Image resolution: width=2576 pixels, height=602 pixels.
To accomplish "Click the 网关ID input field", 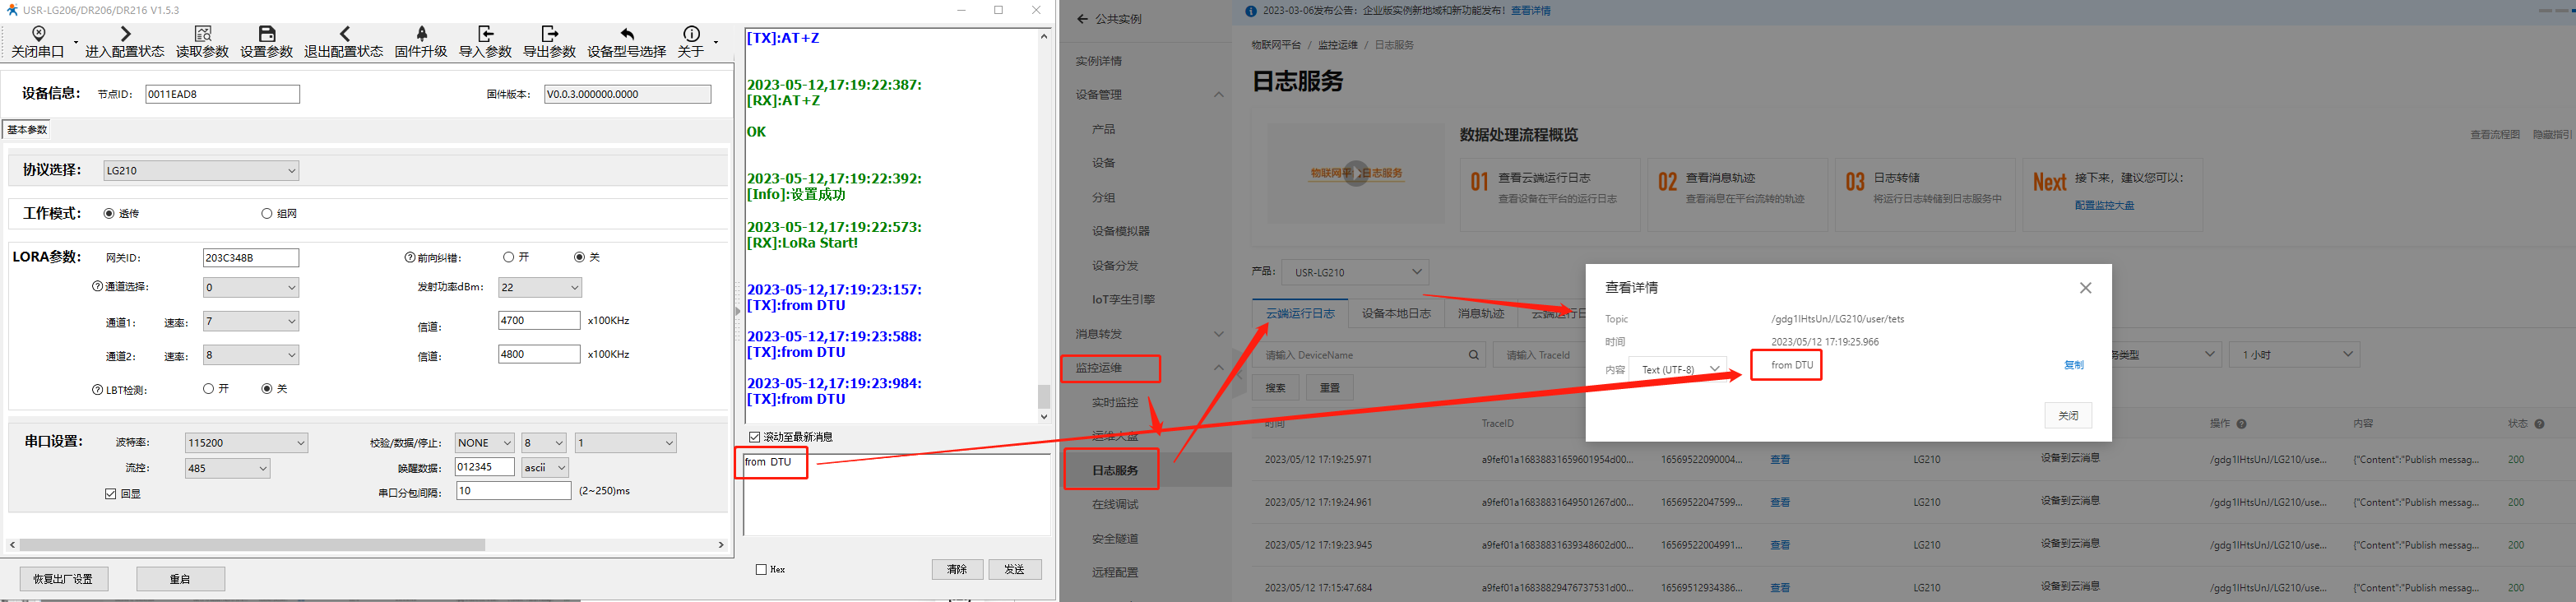I will pos(251,257).
